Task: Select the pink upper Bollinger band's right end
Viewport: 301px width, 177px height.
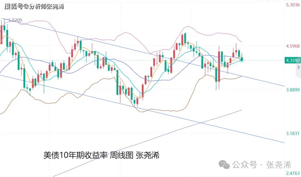Action: [x=241, y=42]
